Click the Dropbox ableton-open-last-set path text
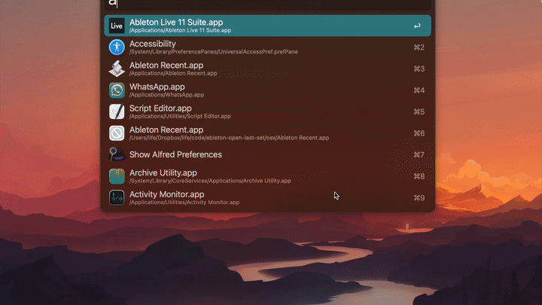542x305 pixels. click(229, 138)
